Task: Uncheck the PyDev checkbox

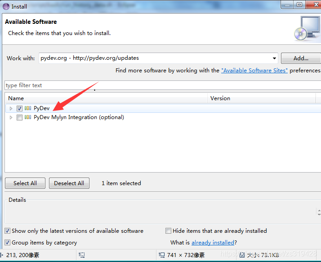Action: click(x=19, y=108)
